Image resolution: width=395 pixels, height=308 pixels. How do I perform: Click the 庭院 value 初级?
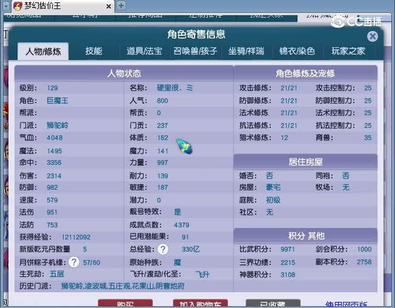(x=273, y=200)
